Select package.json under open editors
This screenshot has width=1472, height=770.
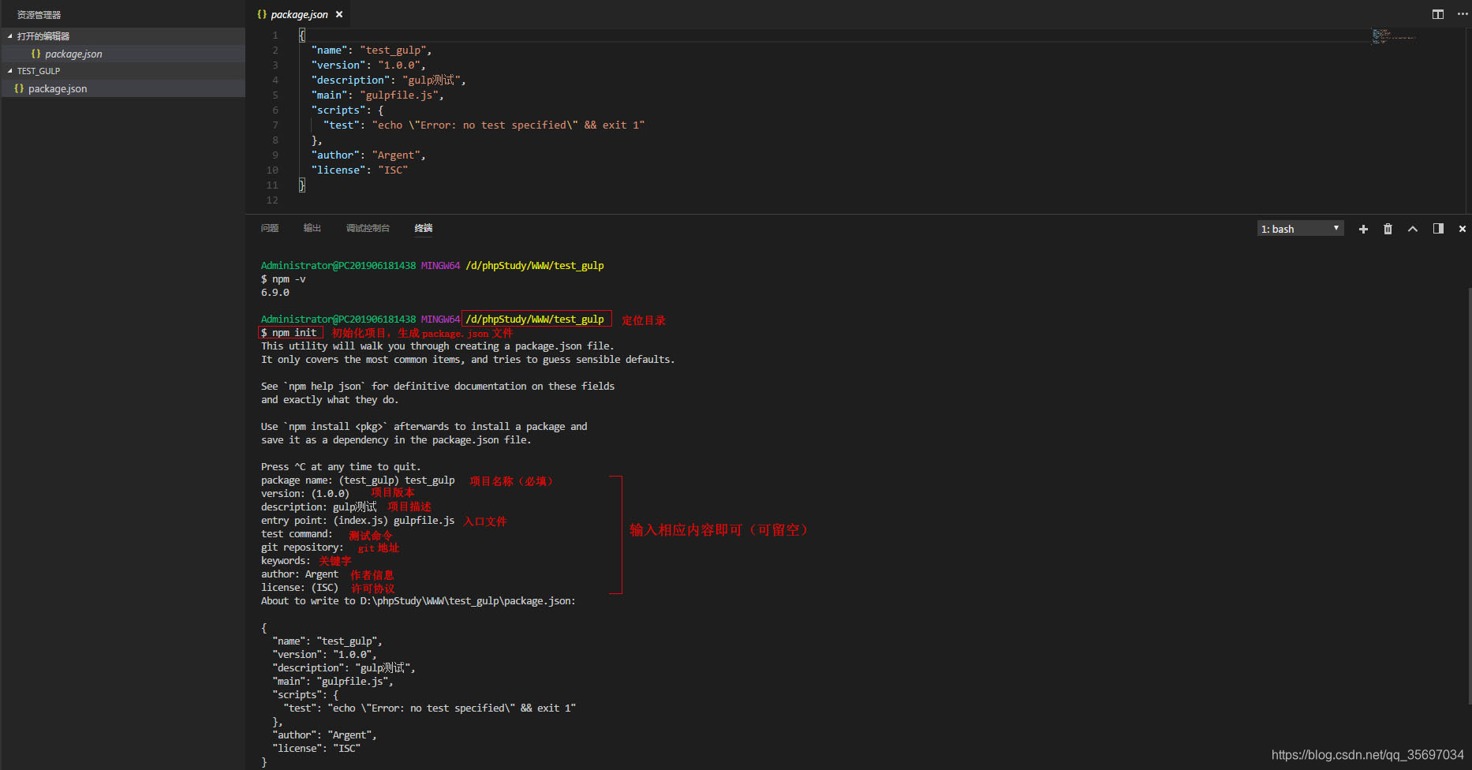tap(123, 54)
